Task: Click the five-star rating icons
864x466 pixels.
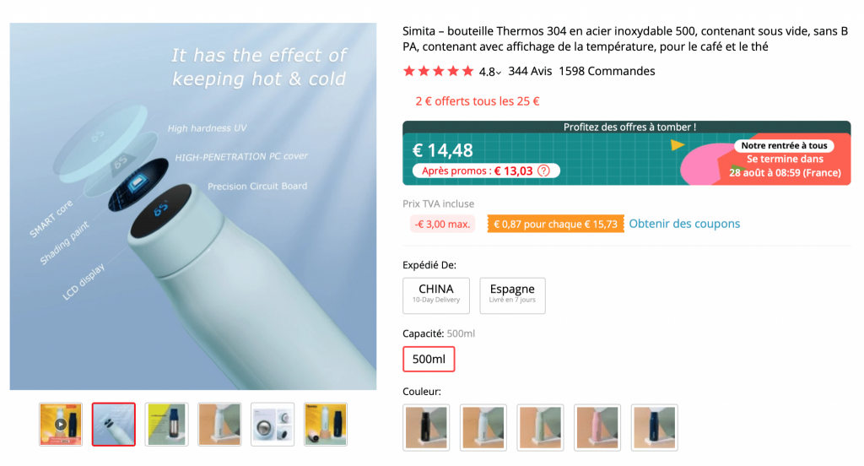Action: click(438, 72)
